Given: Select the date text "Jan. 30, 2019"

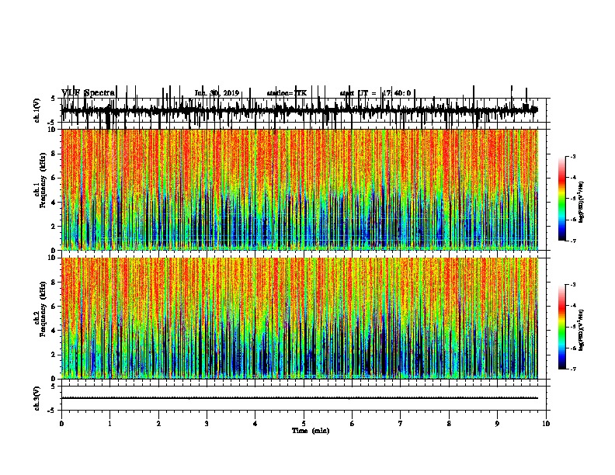Looking at the screenshot, I should click(217, 93).
